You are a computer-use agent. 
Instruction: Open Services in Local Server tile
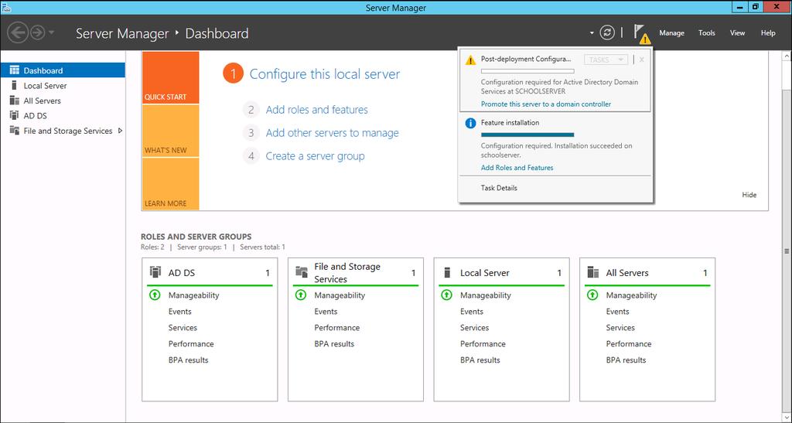pyautogui.click(x=474, y=328)
